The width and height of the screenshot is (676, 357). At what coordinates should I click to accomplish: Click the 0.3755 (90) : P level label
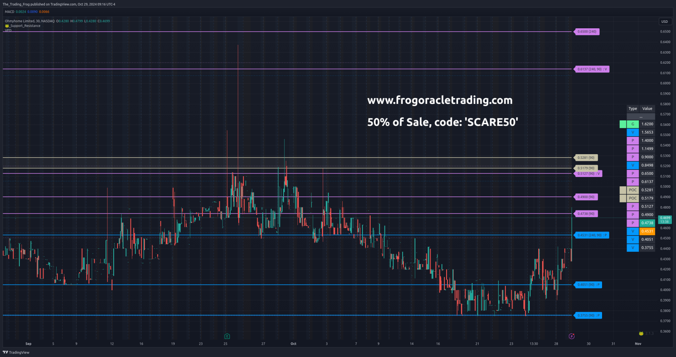tap(588, 316)
